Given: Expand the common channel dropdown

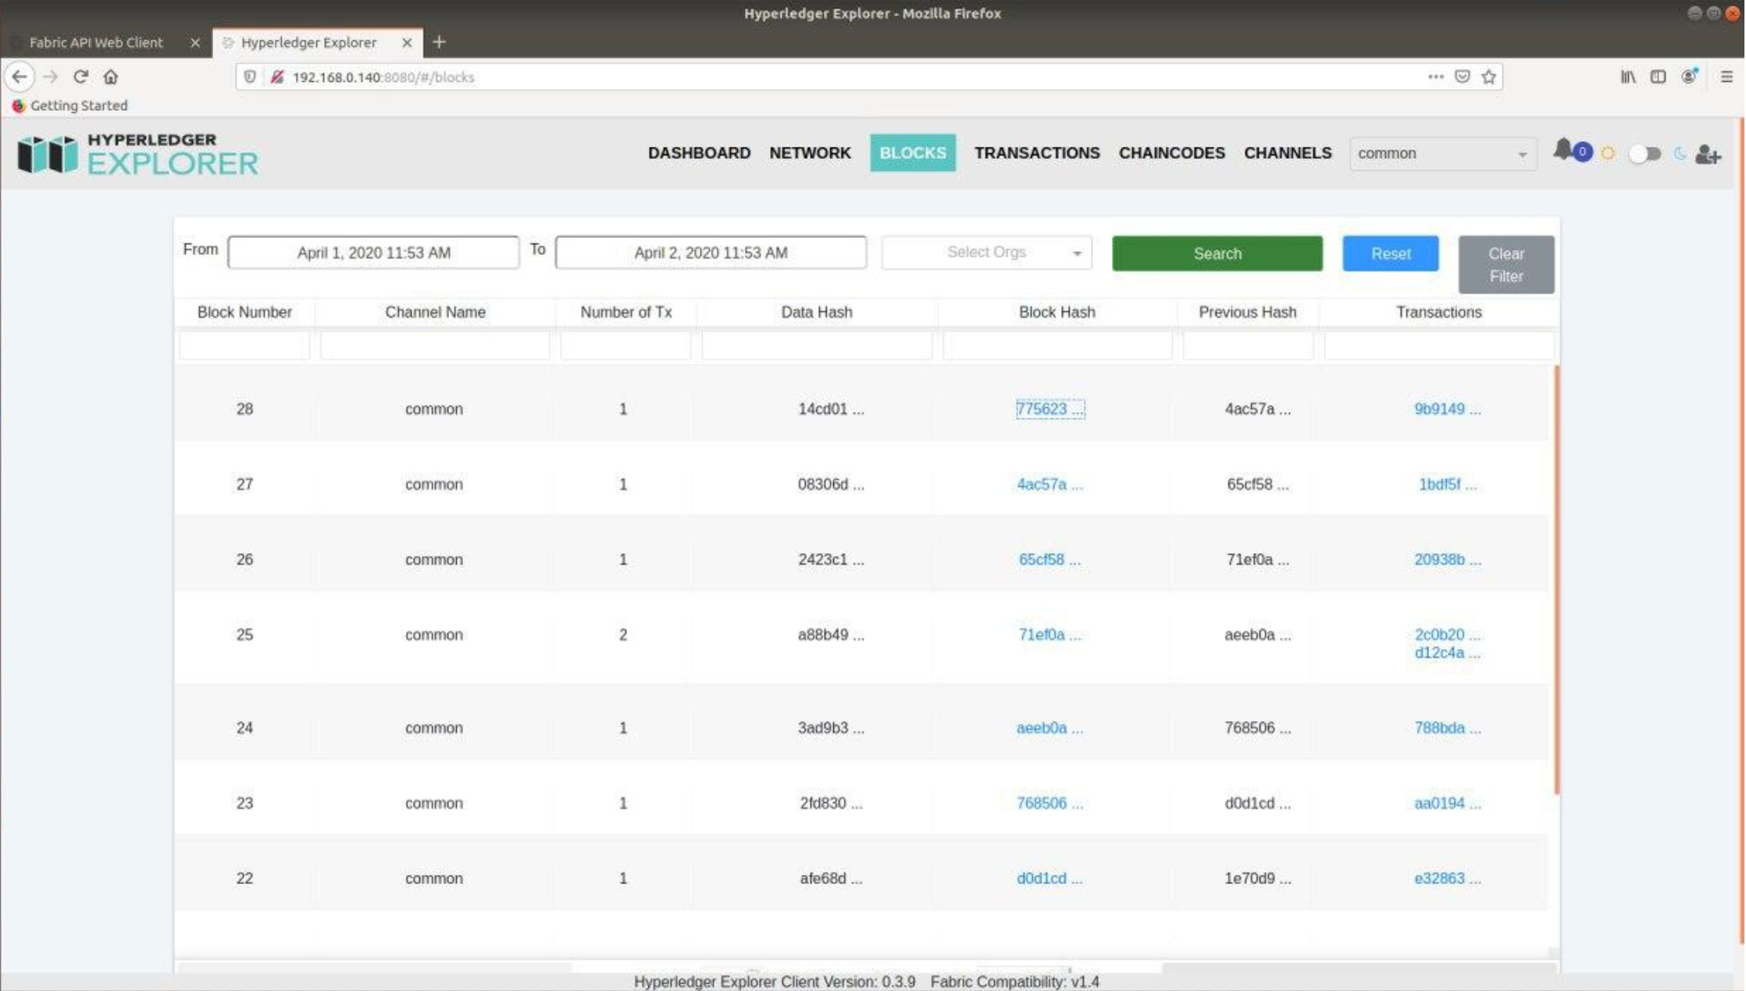Looking at the screenshot, I should pyautogui.click(x=1442, y=154).
